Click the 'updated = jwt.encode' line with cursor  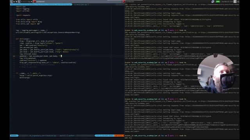pos(41,56)
